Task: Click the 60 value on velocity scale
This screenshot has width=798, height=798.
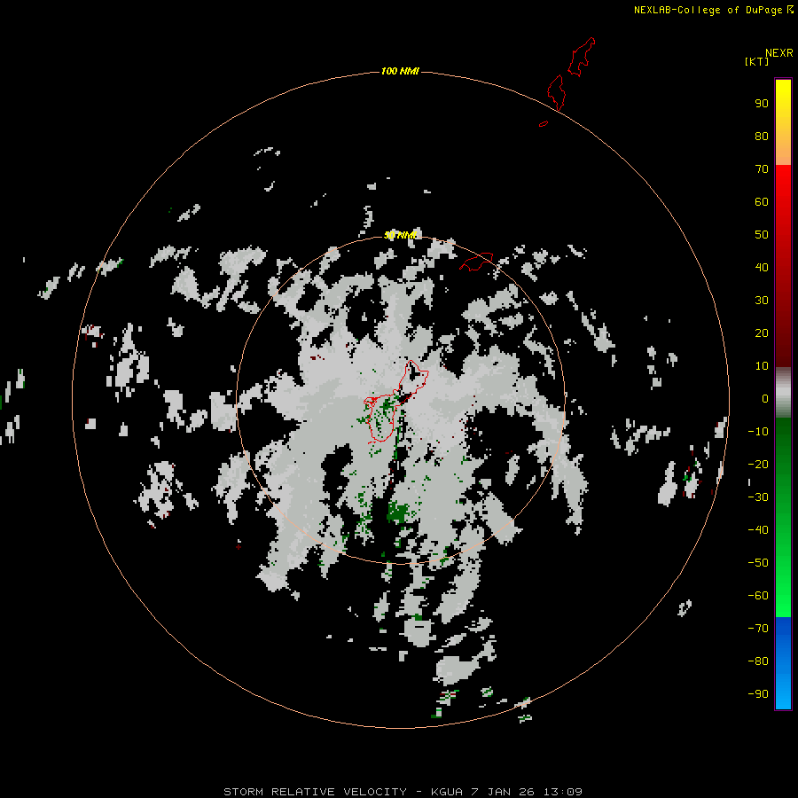Action: point(762,202)
